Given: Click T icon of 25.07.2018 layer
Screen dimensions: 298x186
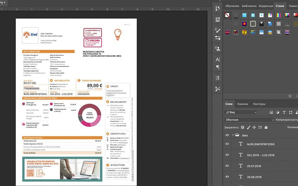Looking at the screenshot, I should pyautogui.click(x=241, y=166).
